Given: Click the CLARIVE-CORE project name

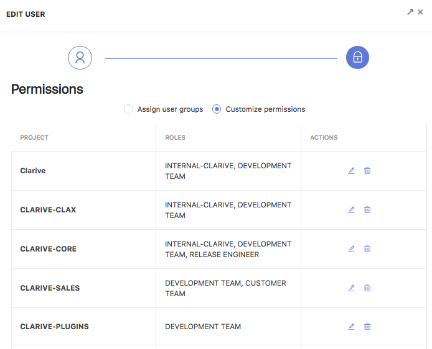Looking at the screenshot, I should (x=48, y=248).
